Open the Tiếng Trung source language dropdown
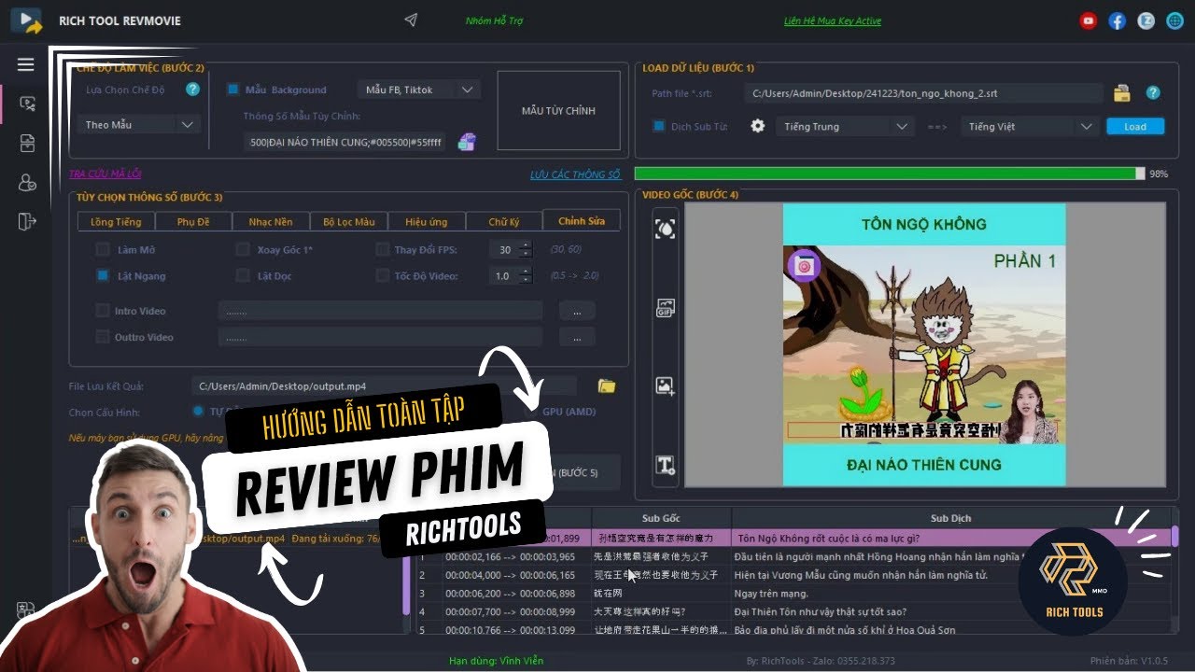This screenshot has height=672, width=1195. pyautogui.click(x=843, y=126)
